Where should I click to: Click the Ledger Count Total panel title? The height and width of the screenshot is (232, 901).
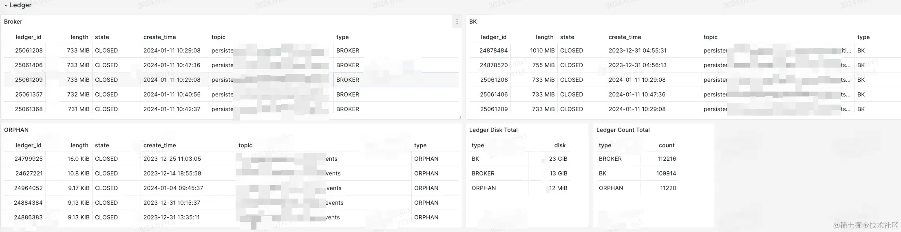pos(623,130)
